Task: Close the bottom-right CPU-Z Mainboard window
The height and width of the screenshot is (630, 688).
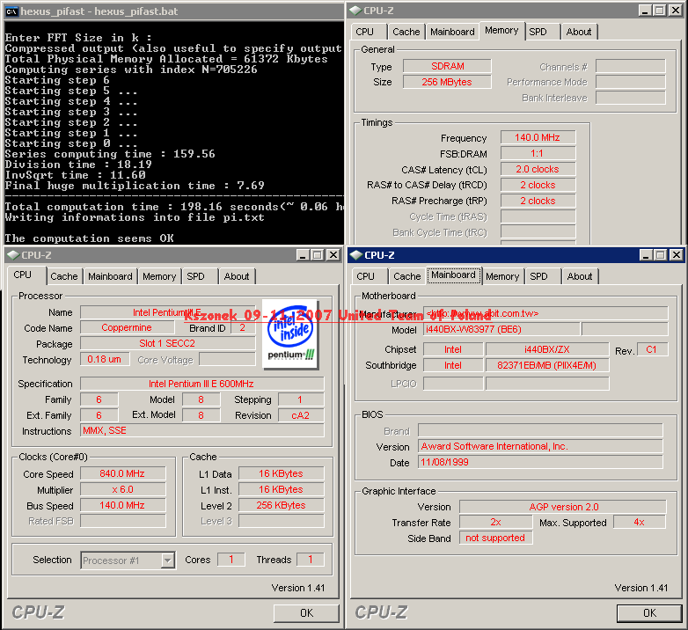Action: tap(677, 255)
